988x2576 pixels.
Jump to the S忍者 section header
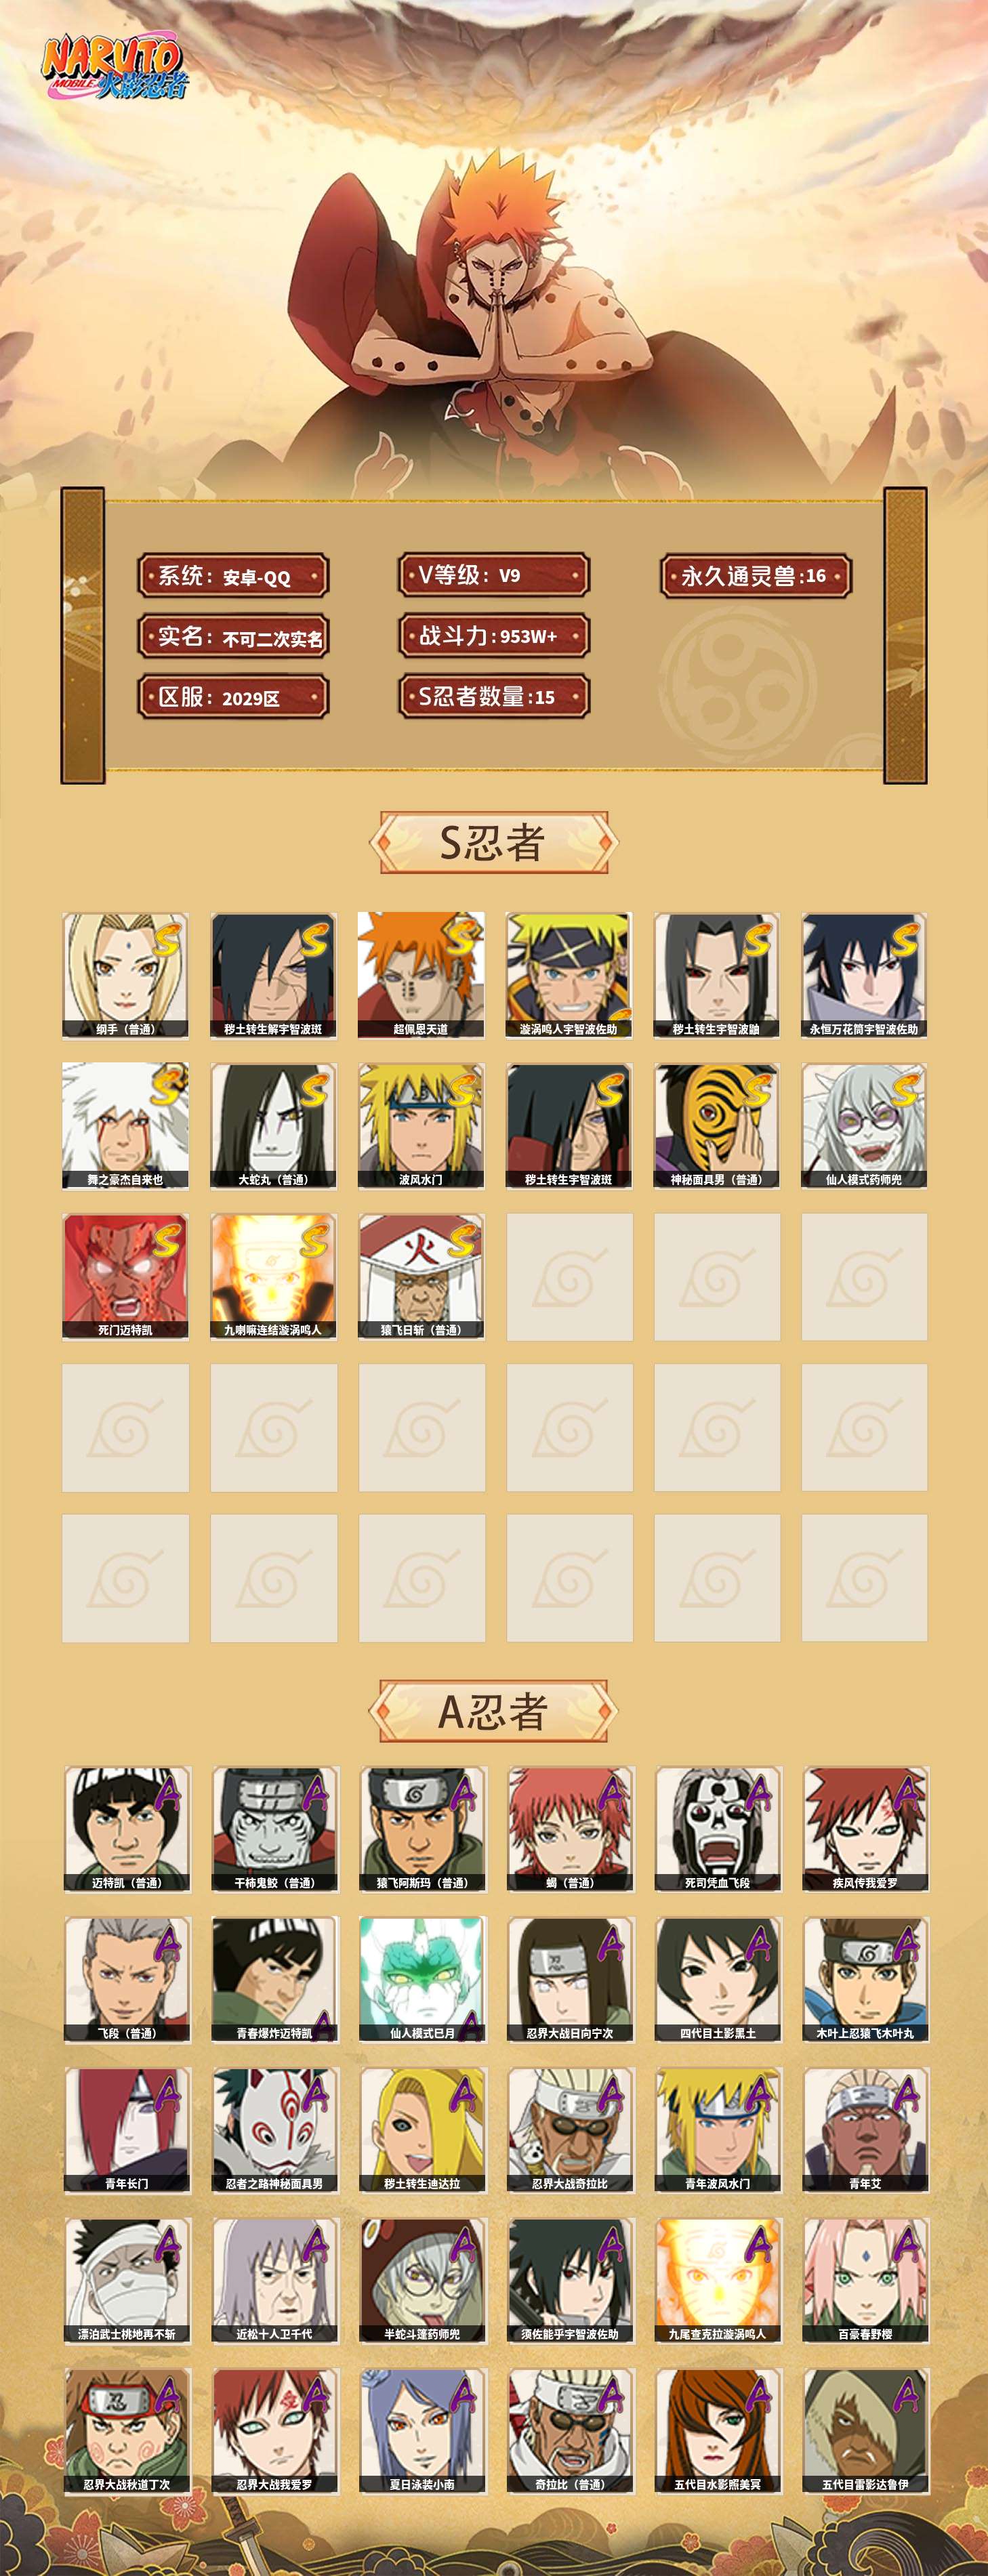click(493, 842)
